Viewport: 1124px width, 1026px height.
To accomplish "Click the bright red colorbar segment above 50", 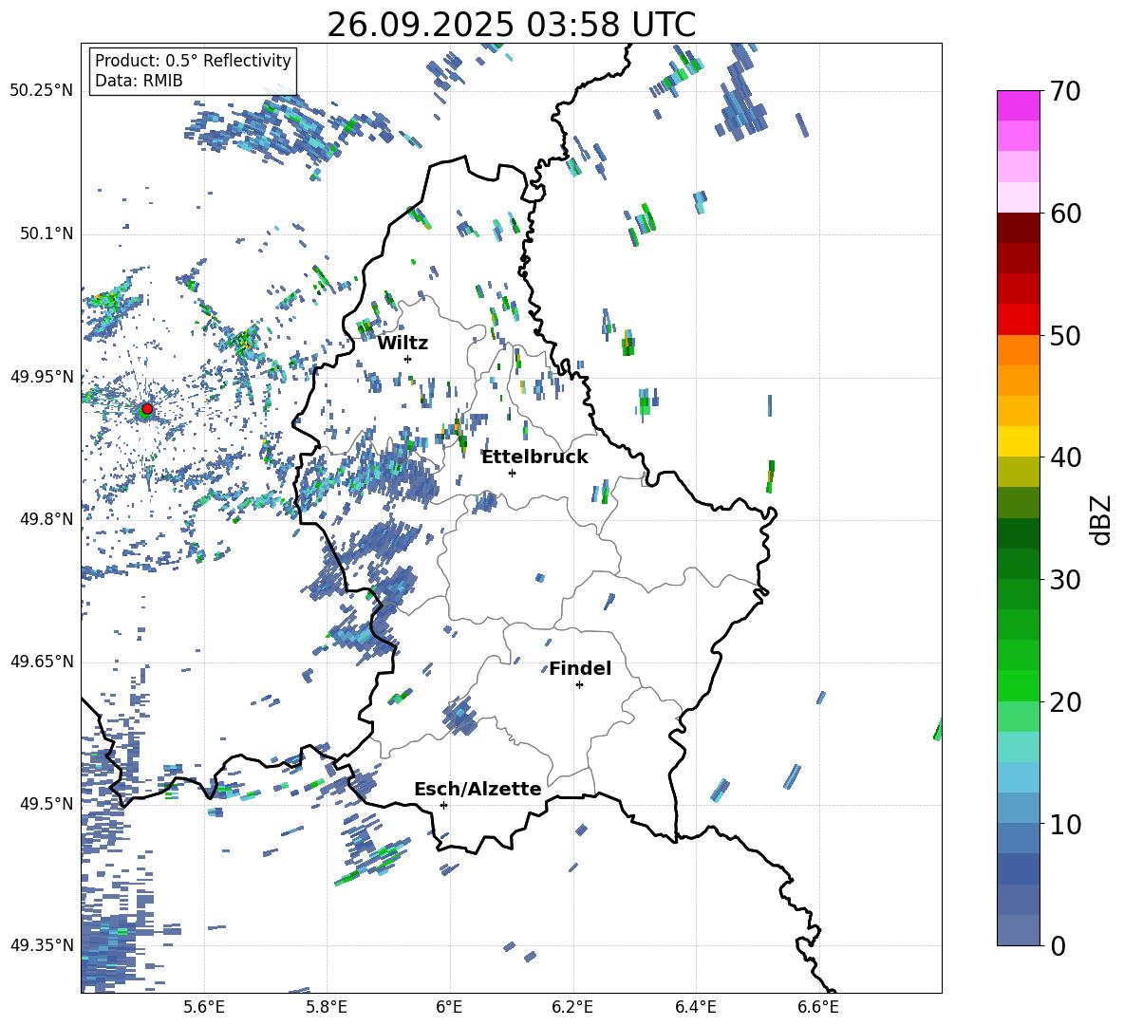I will (1019, 320).
